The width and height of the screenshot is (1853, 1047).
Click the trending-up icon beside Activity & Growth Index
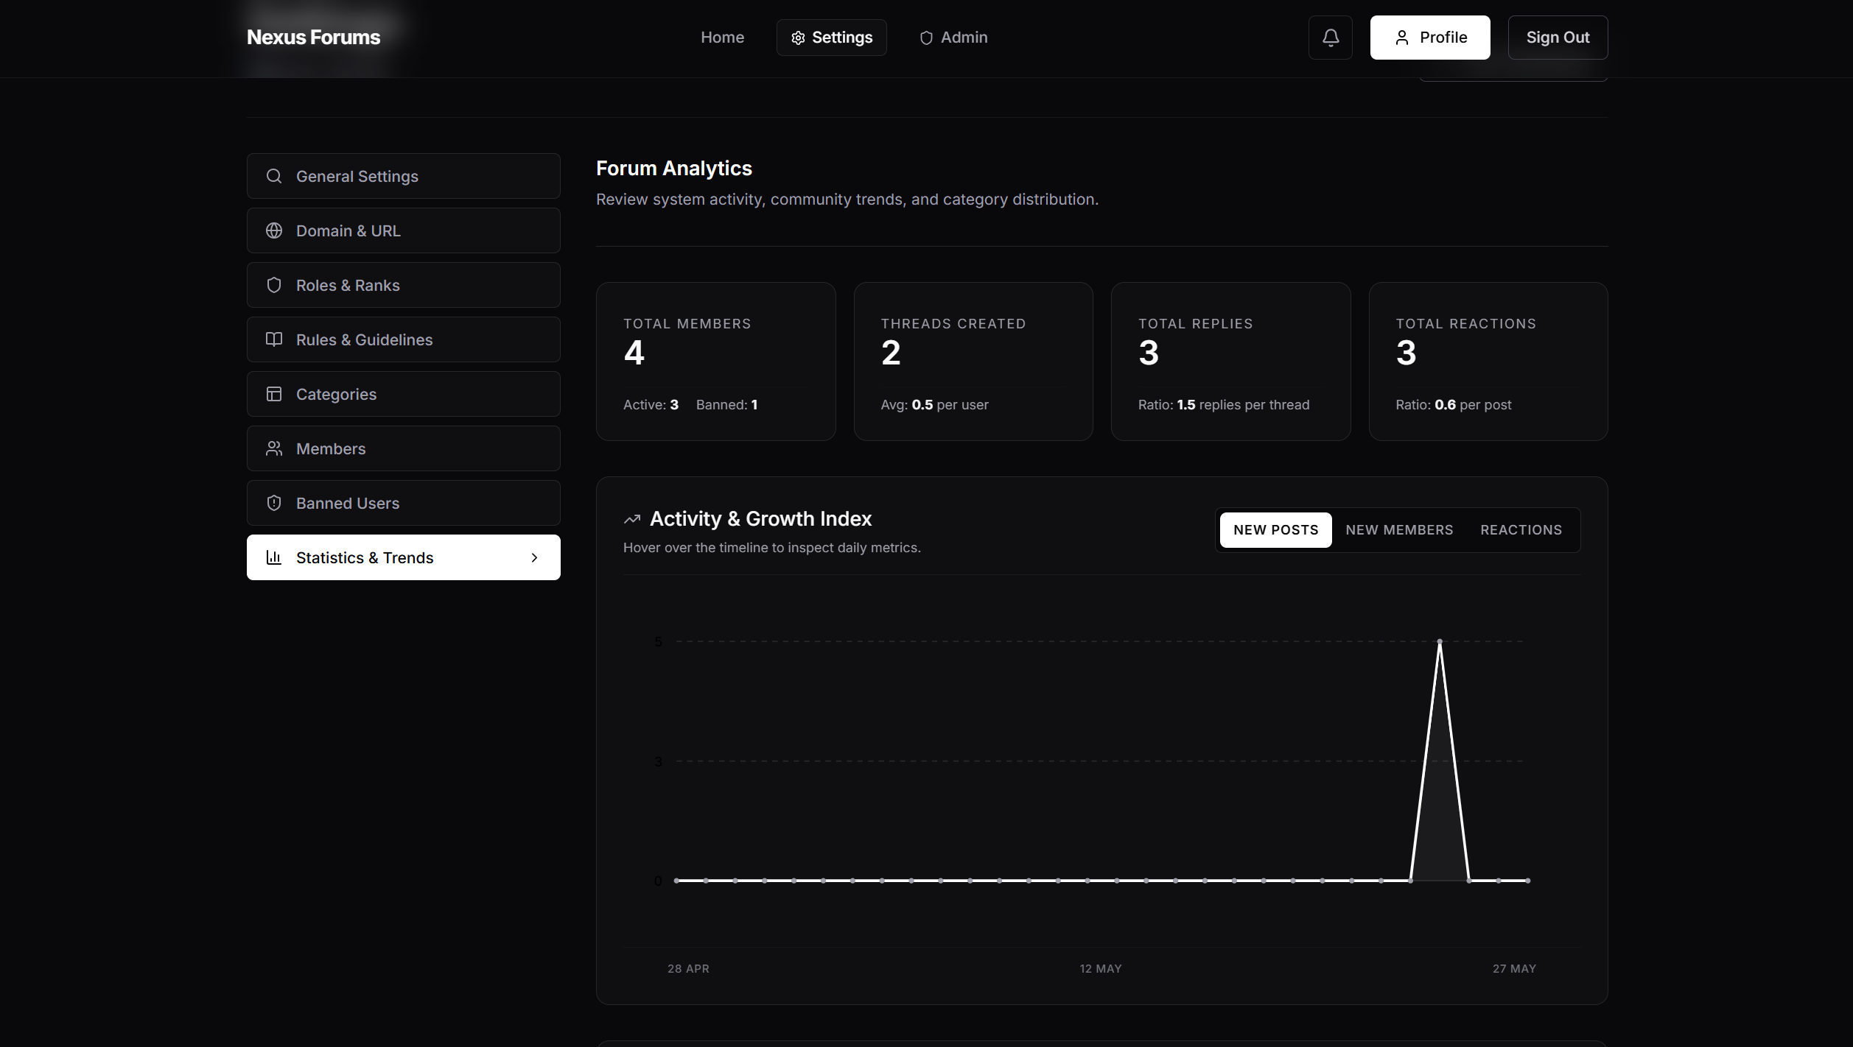[x=632, y=519]
